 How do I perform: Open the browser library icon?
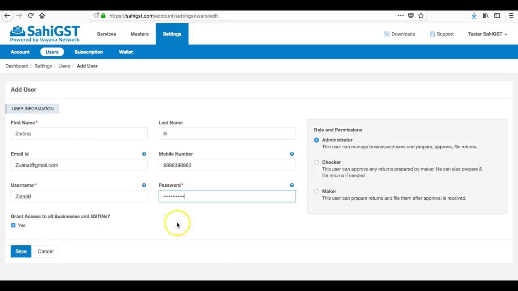(486, 16)
